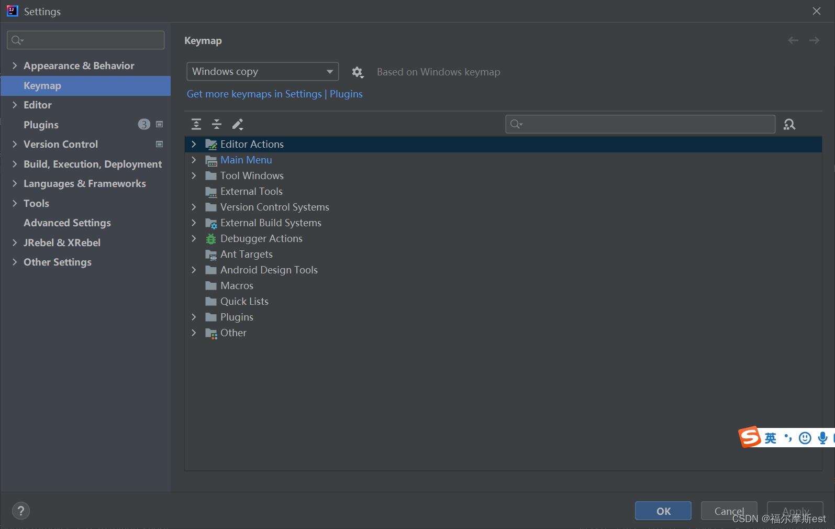Click the External Tools folder icon
Image resolution: width=835 pixels, height=529 pixels.
pyautogui.click(x=211, y=191)
